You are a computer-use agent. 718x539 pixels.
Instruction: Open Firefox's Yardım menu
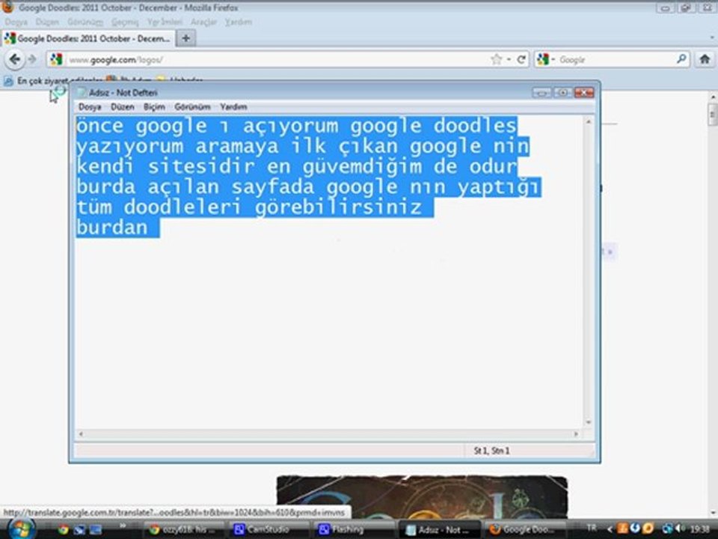[238, 22]
